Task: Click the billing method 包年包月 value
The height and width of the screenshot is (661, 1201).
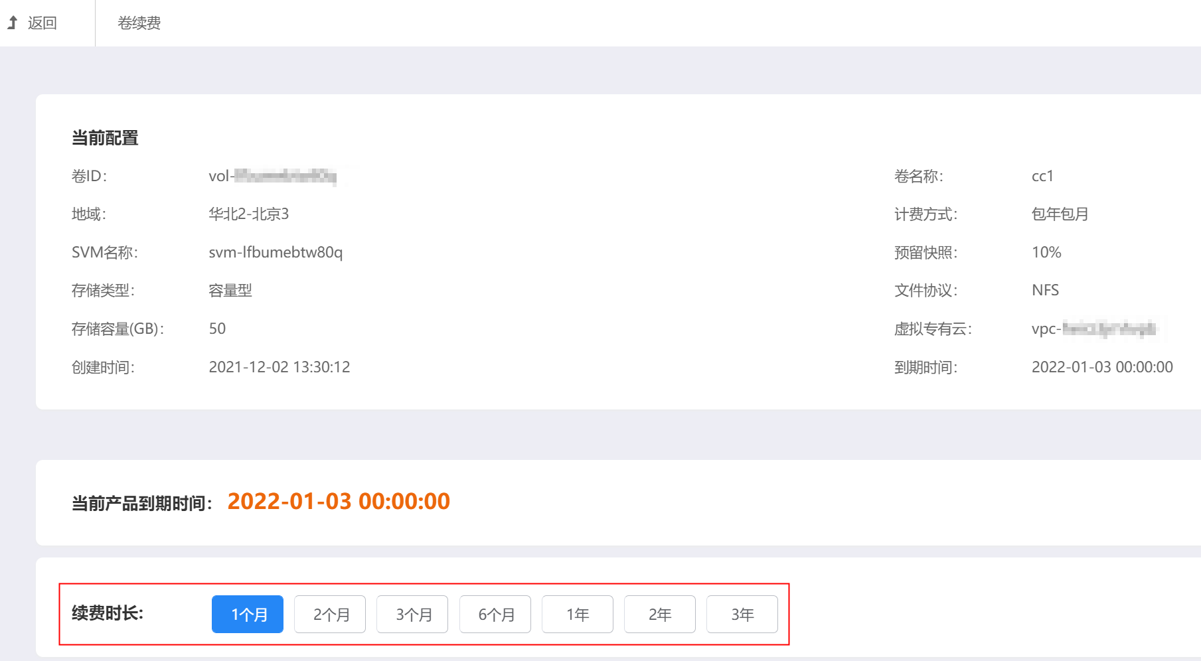Action: (1060, 214)
